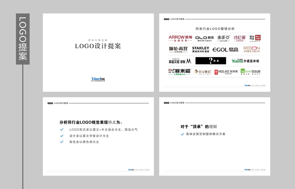Click the ARROW 箭牌 logo
This screenshot has width=295, height=189.
[180, 38]
